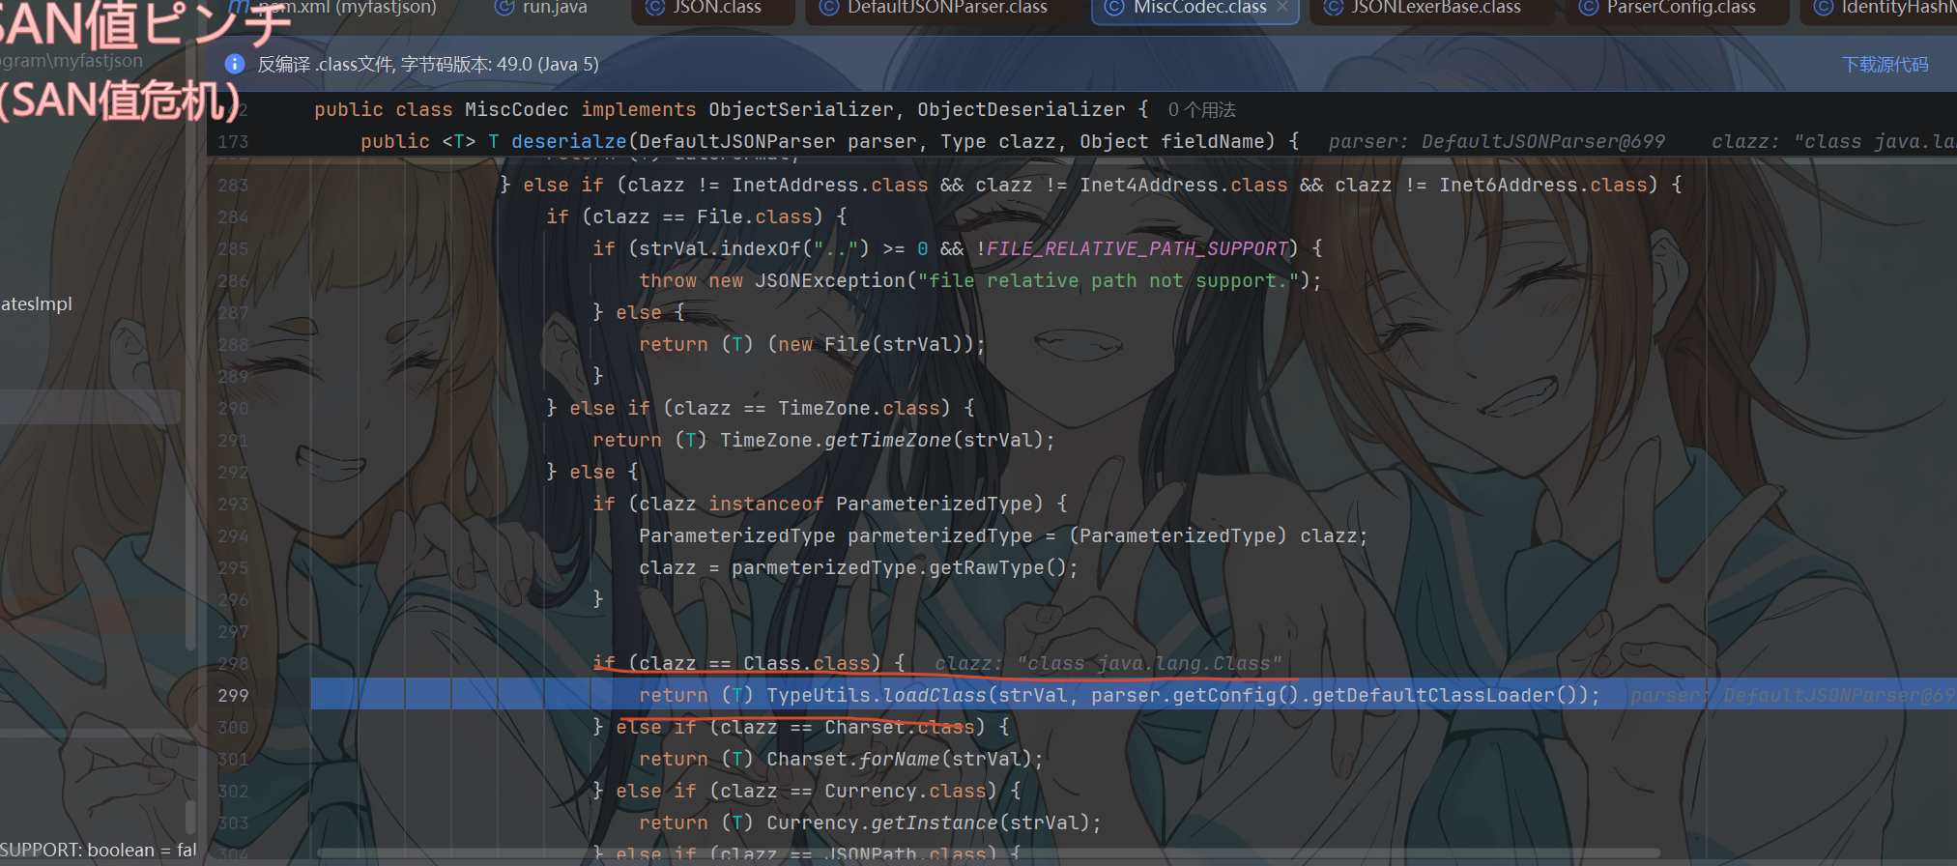This screenshot has width=1957, height=866.
Task: Click 'SUPPORT: boolean = fal' variable entry
Action: tap(98, 850)
